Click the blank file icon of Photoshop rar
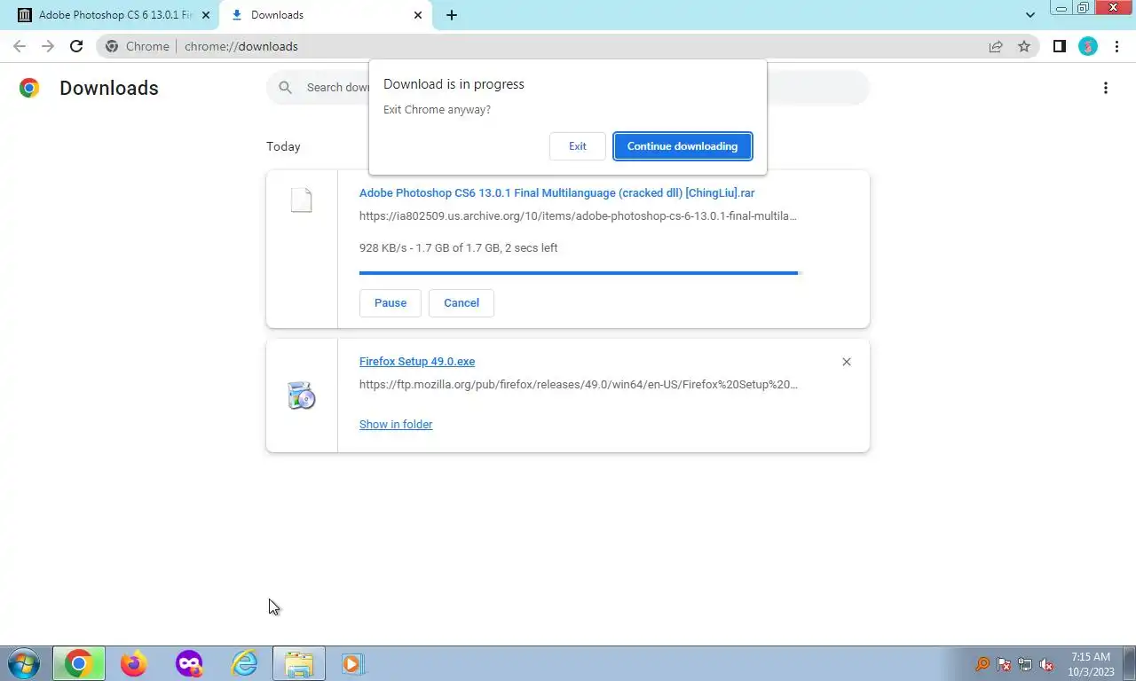This screenshot has width=1136, height=681. pyautogui.click(x=302, y=200)
